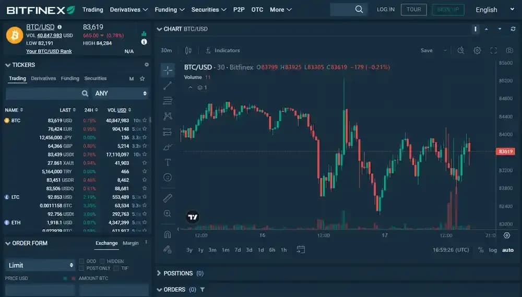This screenshot has width=522, height=297.
Task: Select the ruler measure tool
Action: coord(168,198)
